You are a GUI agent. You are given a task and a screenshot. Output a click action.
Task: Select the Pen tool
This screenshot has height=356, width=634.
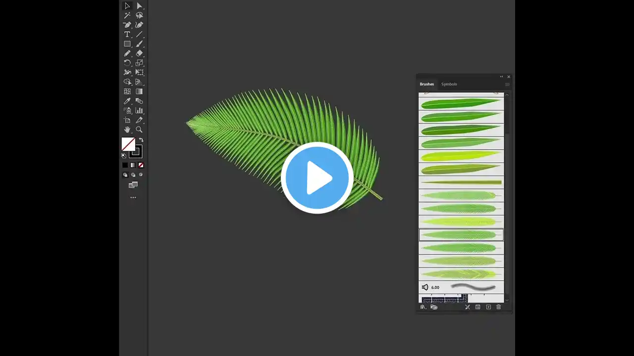tap(127, 25)
